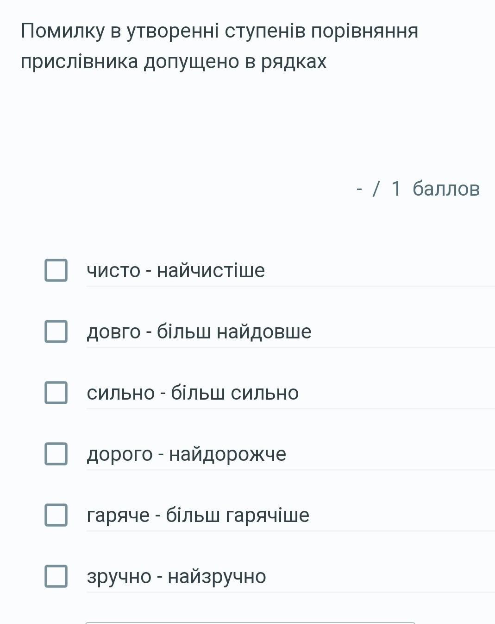Click the 'дорого - найдорожче' option label
This screenshot has height=624, width=495.
pyautogui.click(x=186, y=454)
